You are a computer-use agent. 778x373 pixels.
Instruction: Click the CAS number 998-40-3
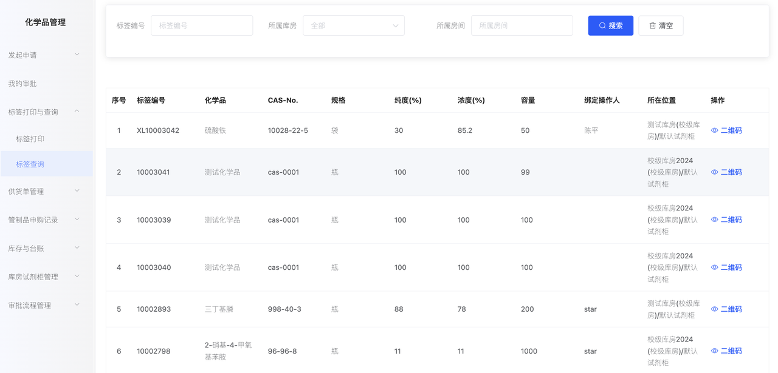click(284, 309)
